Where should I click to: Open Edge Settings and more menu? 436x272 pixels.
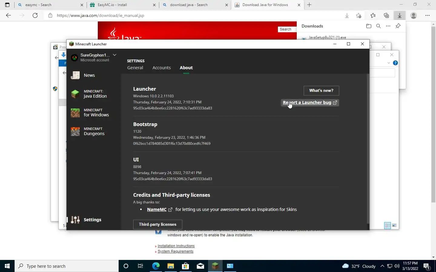click(x=428, y=15)
